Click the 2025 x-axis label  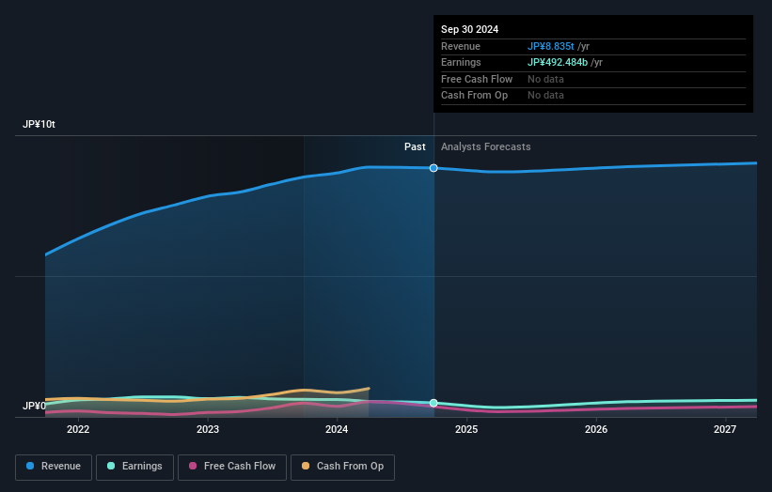coord(466,430)
